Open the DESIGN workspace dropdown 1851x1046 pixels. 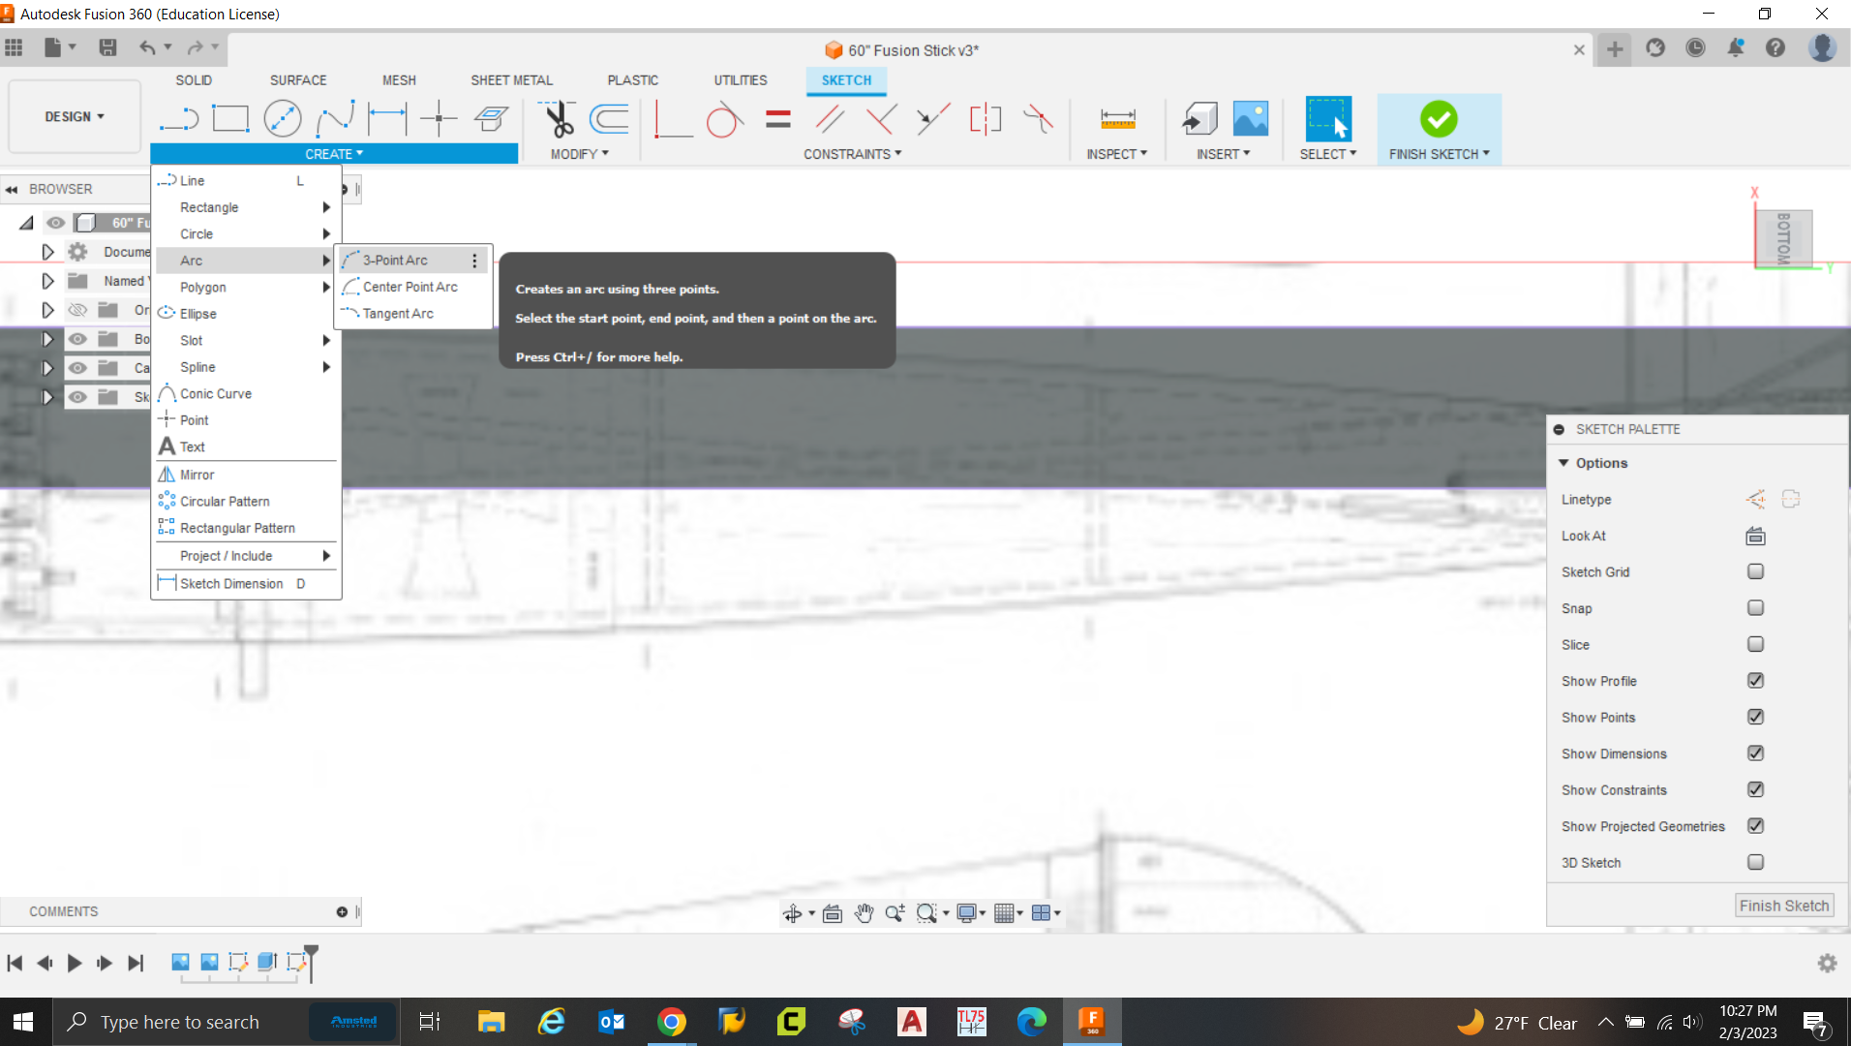coord(75,116)
